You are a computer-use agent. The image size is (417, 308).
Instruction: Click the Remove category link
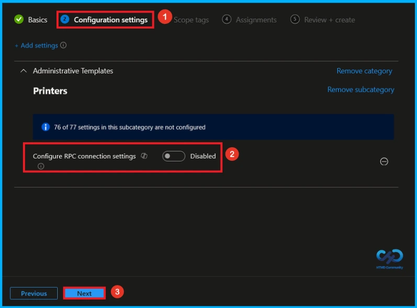pyautogui.click(x=364, y=71)
